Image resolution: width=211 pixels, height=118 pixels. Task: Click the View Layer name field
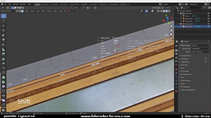197,4
